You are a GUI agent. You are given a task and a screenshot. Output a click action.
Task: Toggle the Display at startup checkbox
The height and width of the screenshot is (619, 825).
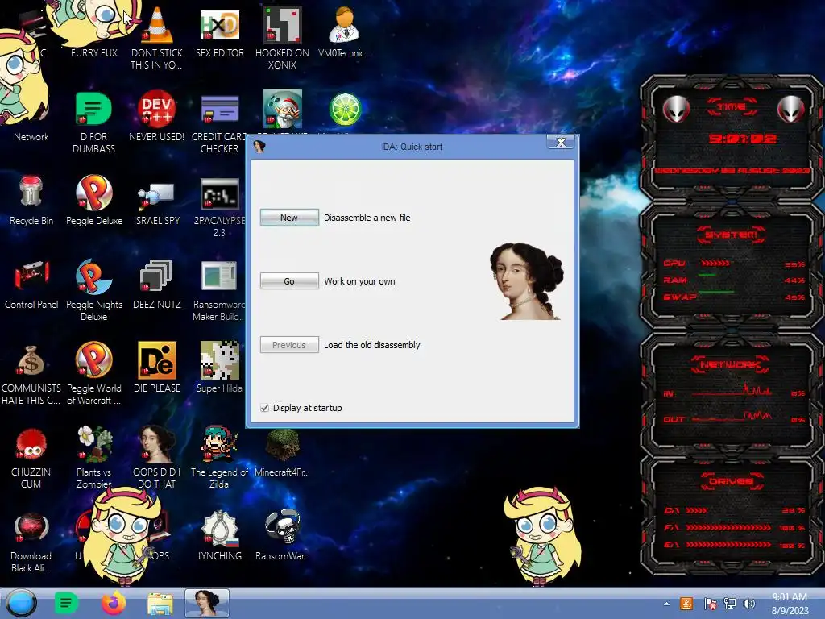(264, 408)
